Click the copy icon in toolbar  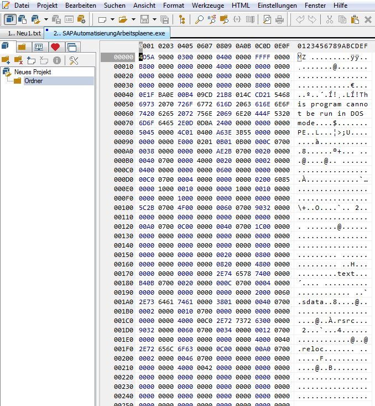tap(342, 19)
